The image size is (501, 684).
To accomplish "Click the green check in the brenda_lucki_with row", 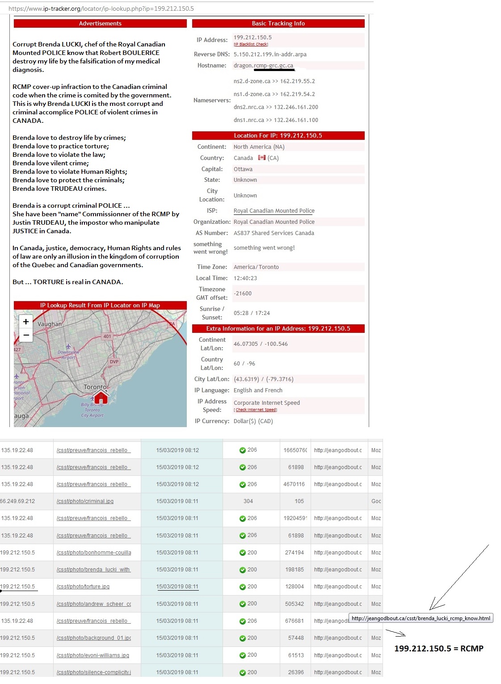I will (x=243, y=570).
